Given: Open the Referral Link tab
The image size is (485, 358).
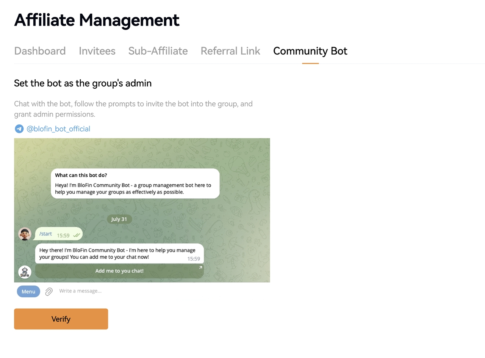Looking at the screenshot, I should (230, 51).
